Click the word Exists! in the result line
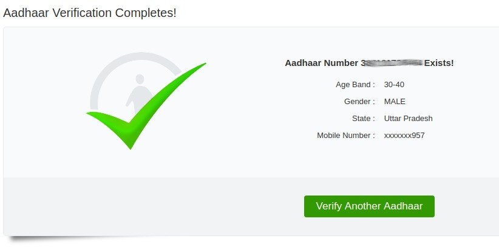The image size is (499, 250). tap(439, 63)
